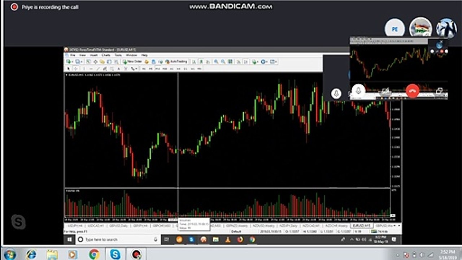Open Chrome from the bottom taskbar
This screenshot has width=462, height=260.
pos(94,255)
